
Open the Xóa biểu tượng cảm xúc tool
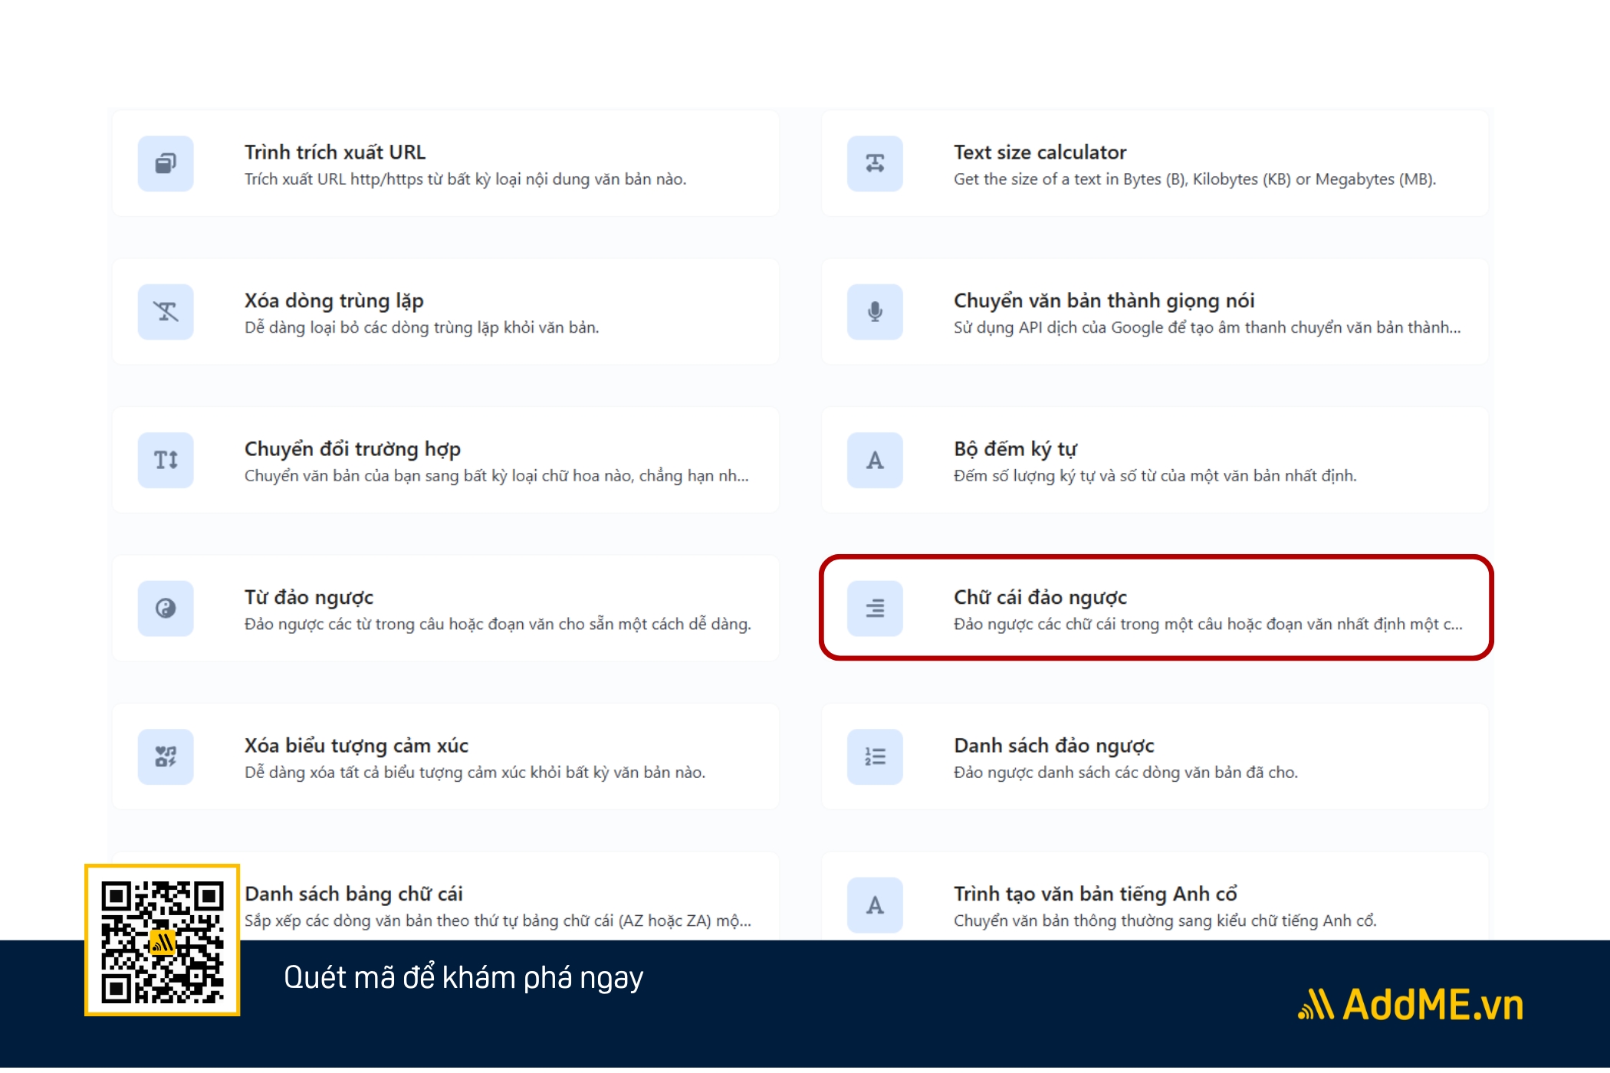[x=445, y=756]
